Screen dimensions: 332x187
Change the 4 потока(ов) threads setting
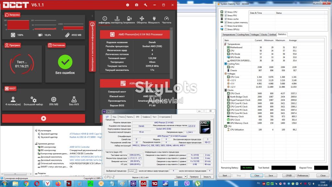point(13,101)
